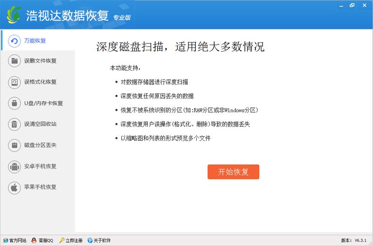Open the 官方网站 link in status bar
This screenshot has height=246, width=373.
coord(14,240)
